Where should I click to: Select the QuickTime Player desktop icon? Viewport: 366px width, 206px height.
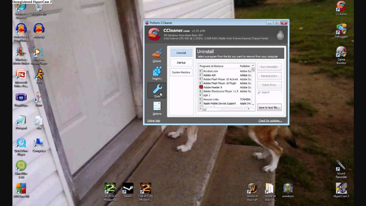click(x=21, y=147)
